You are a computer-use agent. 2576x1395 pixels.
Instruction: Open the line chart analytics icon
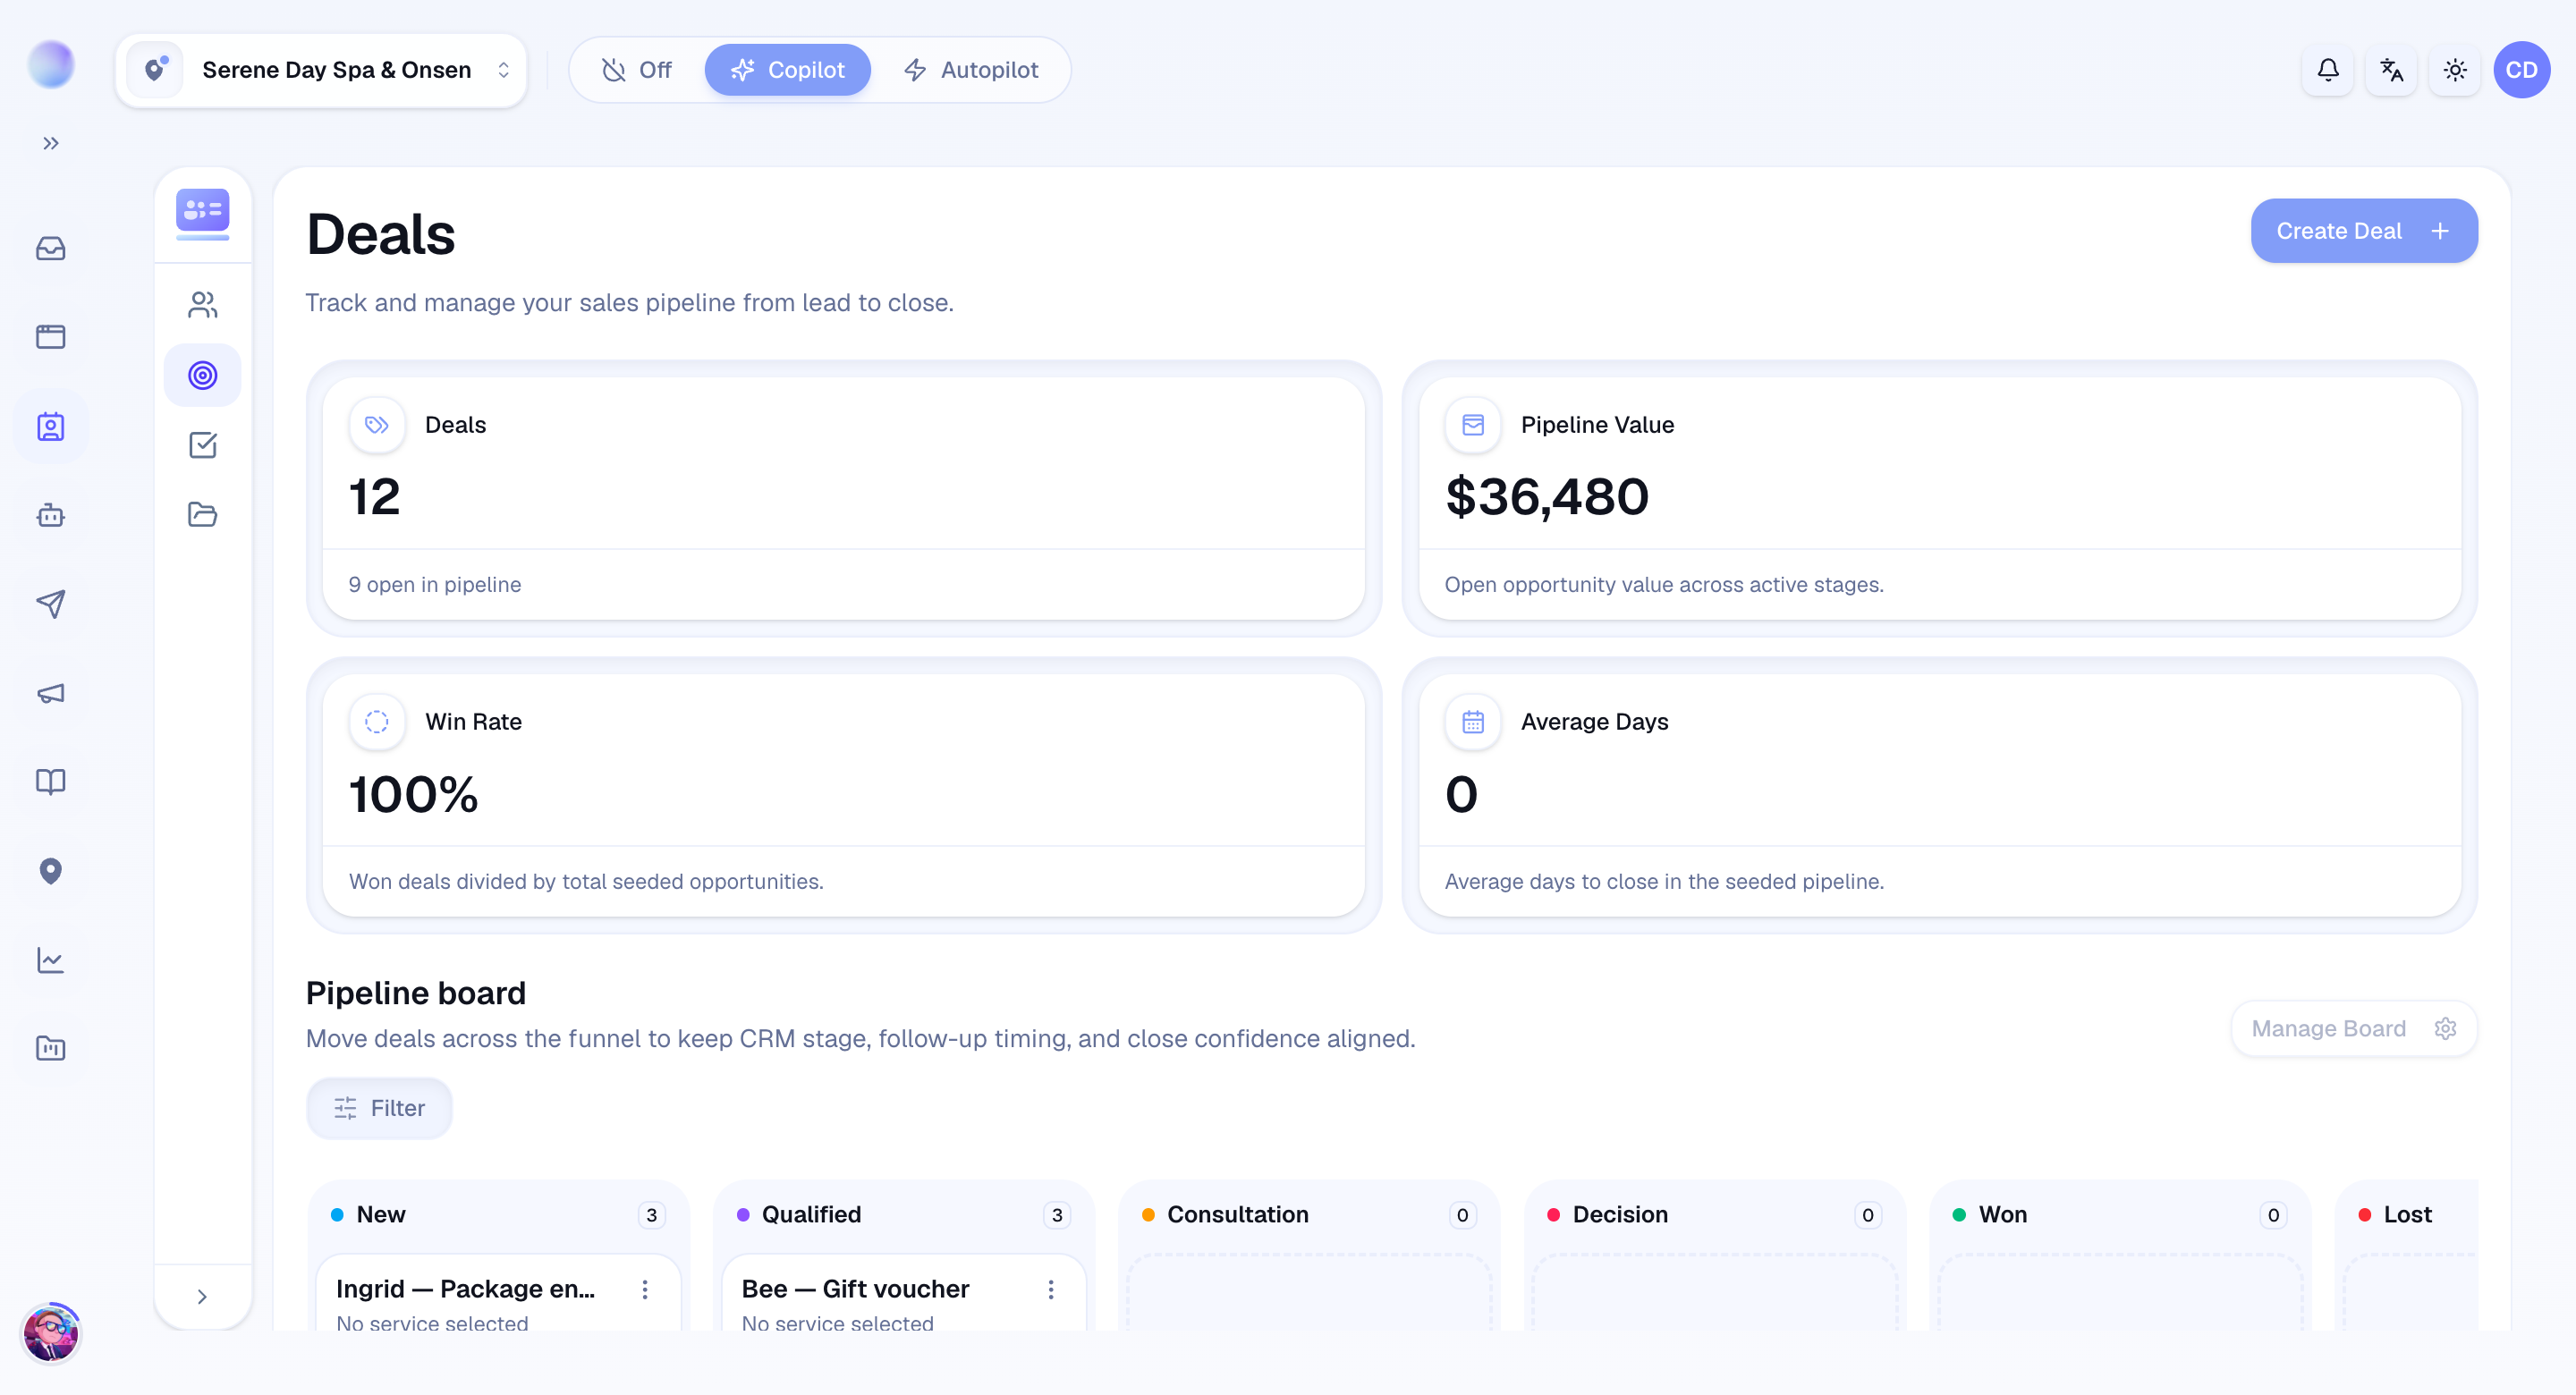click(x=51, y=960)
